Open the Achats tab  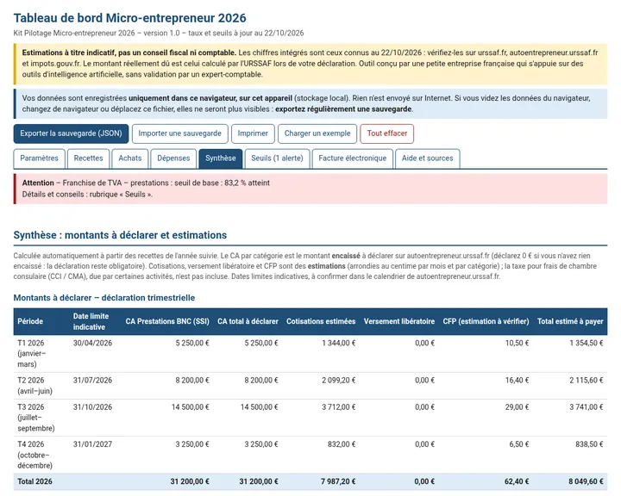coord(130,158)
